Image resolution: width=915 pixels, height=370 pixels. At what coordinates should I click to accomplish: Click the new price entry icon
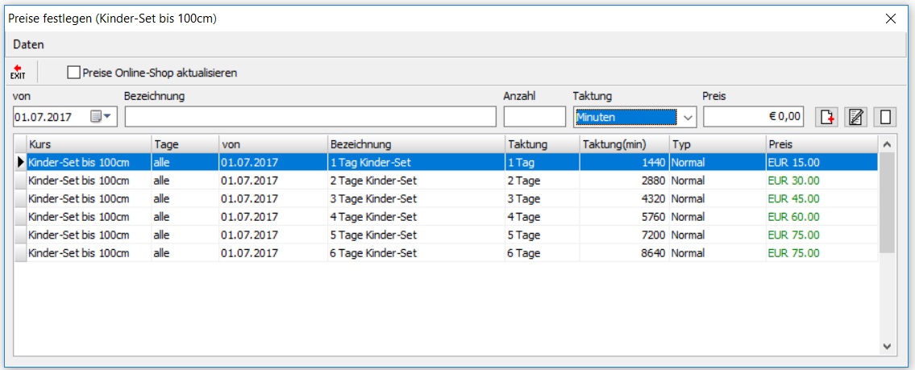pyautogui.click(x=826, y=118)
